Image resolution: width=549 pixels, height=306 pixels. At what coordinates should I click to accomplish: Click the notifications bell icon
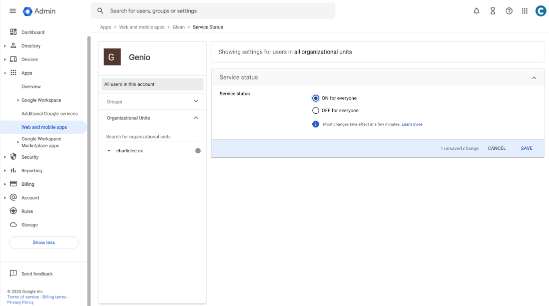[x=476, y=11]
